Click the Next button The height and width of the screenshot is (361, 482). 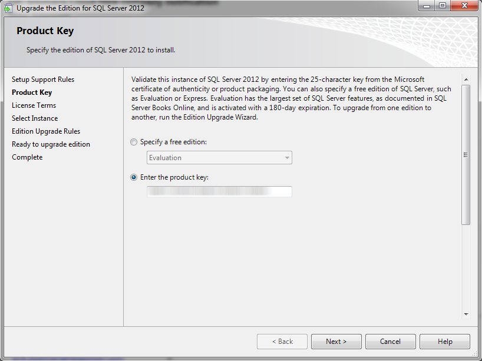point(336,342)
